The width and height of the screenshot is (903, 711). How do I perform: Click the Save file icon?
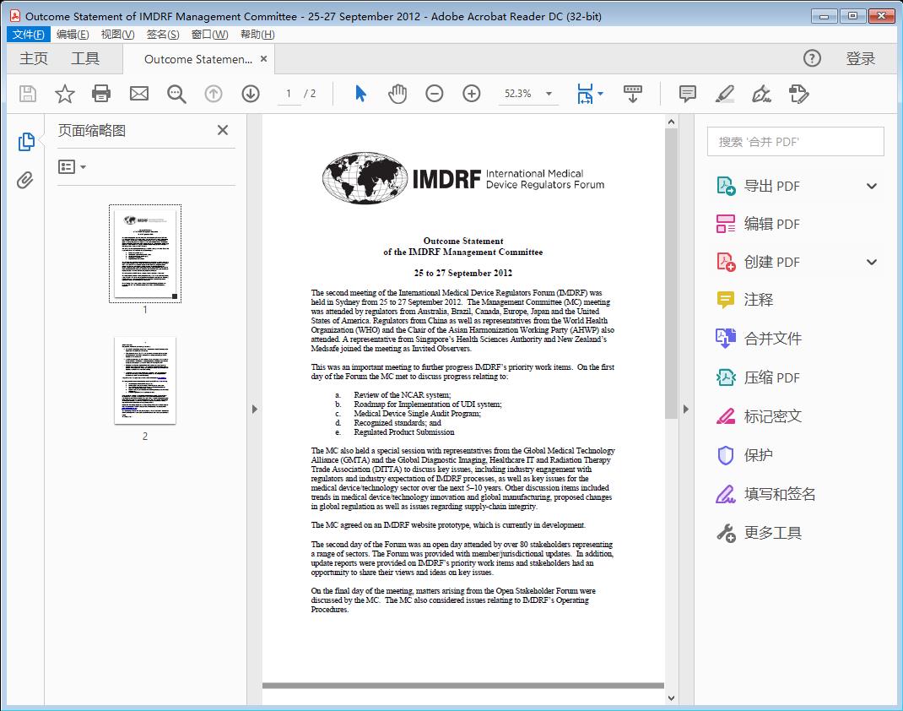click(28, 94)
